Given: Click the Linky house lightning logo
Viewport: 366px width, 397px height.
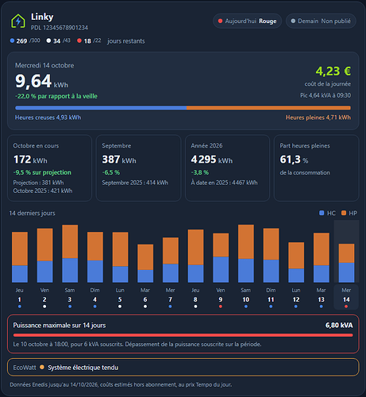Looking at the screenshot, I should pyautogui.click(x=18, y=21).
